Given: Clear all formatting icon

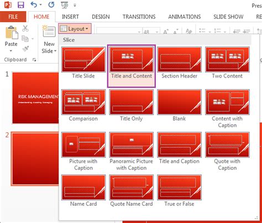Looking at the screenshot, I should 188,32.
